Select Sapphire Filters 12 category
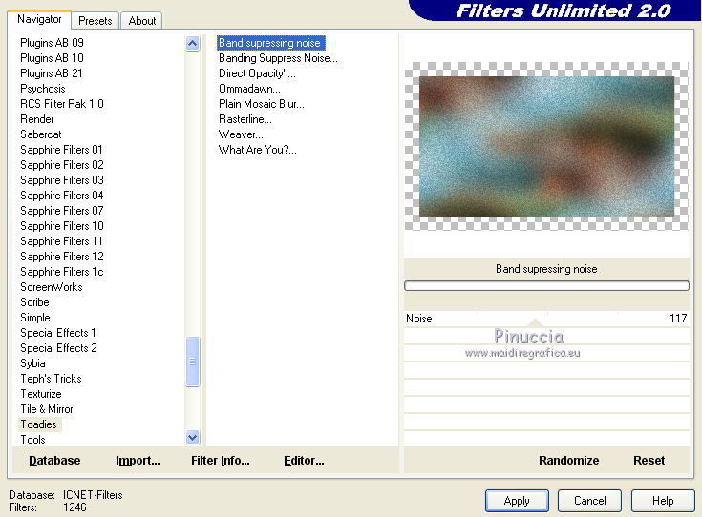 coord(62,257)
